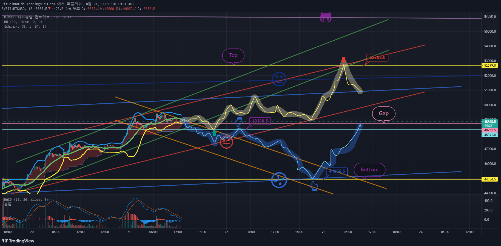The height and width of the screenshot is (246, 501).
Task: Click the 44000.0 price axis label
Action: pos(490,193)
